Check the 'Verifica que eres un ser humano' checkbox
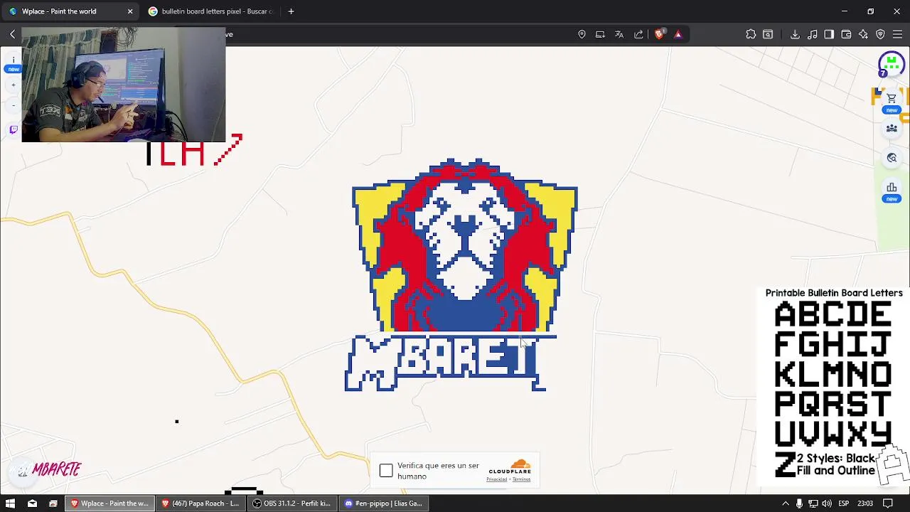The width and height of the screenshot is (910, 512). pyautogui.click(x=386, y=471)
